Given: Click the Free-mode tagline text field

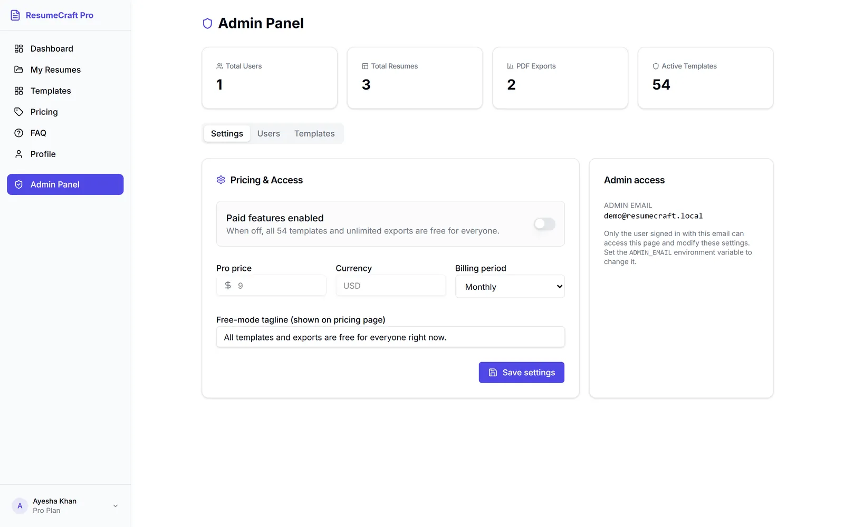Looking at the screenshot, I should [390, 337].
